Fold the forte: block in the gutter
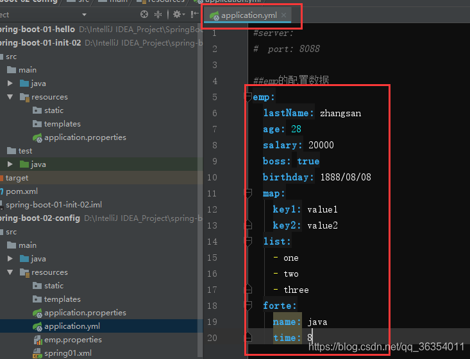This screenshot has width=470, height=359. pos(249,306)
